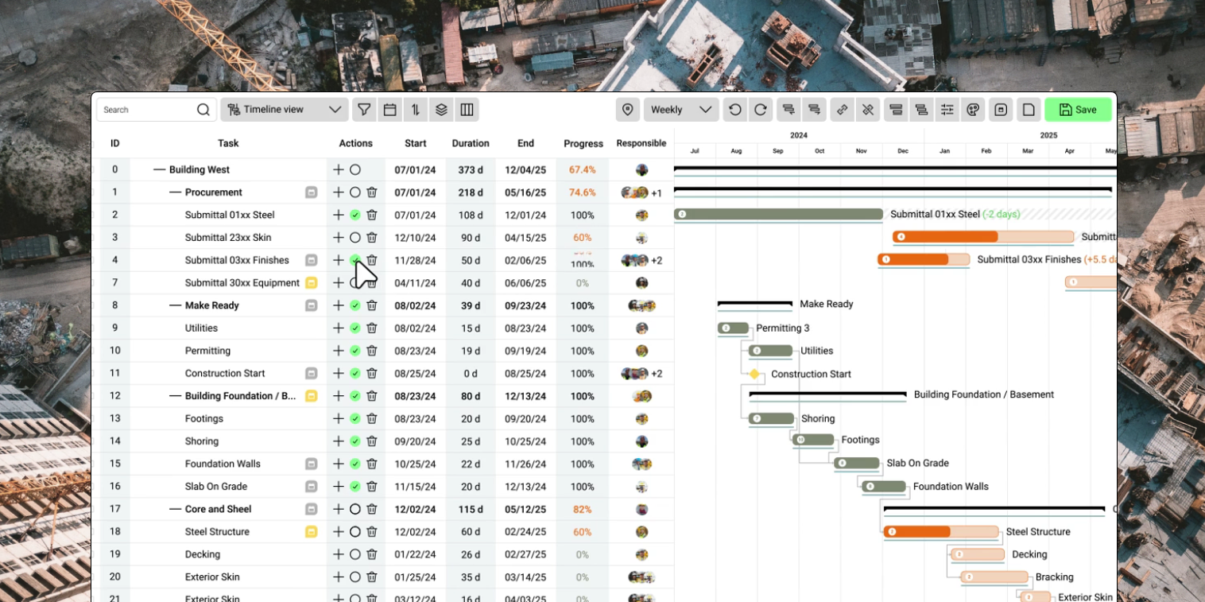This screenshot has height=602, width=1205.
Task: Click the sort arrows icon
Action: [415, 110]
